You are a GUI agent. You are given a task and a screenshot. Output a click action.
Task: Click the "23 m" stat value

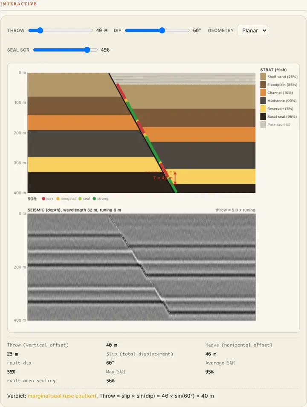pyautogui.click(x=12, y=354)
